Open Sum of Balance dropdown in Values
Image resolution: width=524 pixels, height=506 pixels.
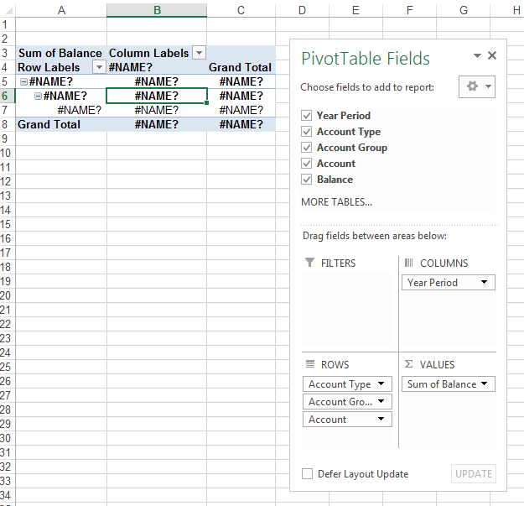[485, 384]
